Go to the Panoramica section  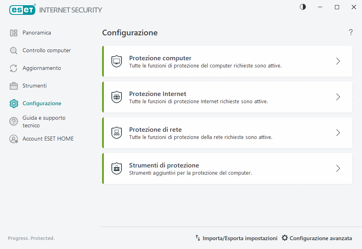pyautogui.click(x=37, y=33)
